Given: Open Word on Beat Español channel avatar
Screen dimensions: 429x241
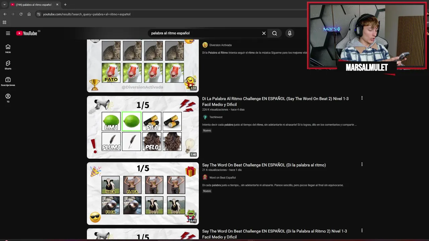Looking at the screenshot, I should [x=205, y=177].
